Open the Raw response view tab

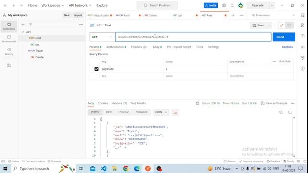point(109,112)
